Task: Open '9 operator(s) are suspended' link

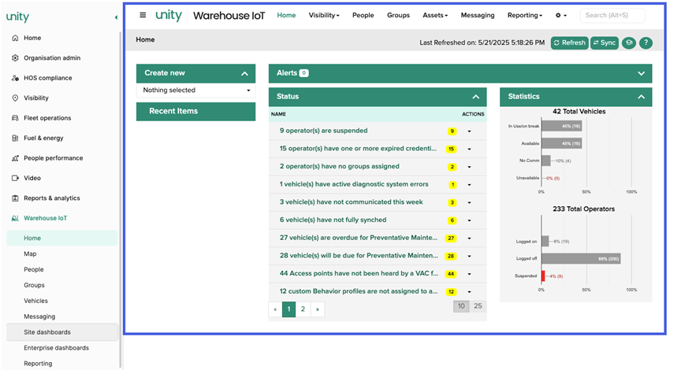Action: point(324,131)
